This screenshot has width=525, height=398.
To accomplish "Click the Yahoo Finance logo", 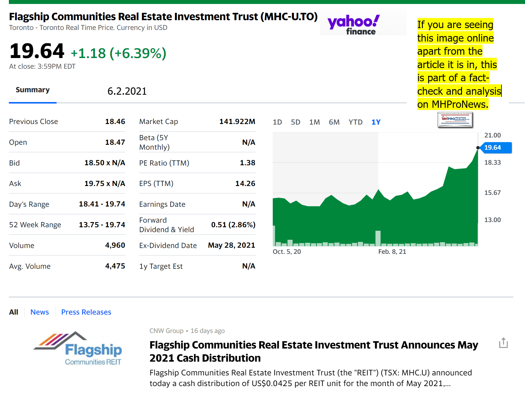I will [x=354, y=25].
